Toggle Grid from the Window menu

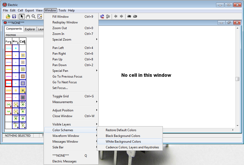tap(61, 96)
